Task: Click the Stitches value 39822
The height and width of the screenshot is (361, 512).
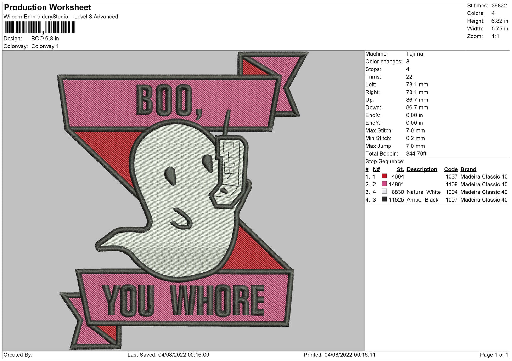Action: [x=499, y=6]
